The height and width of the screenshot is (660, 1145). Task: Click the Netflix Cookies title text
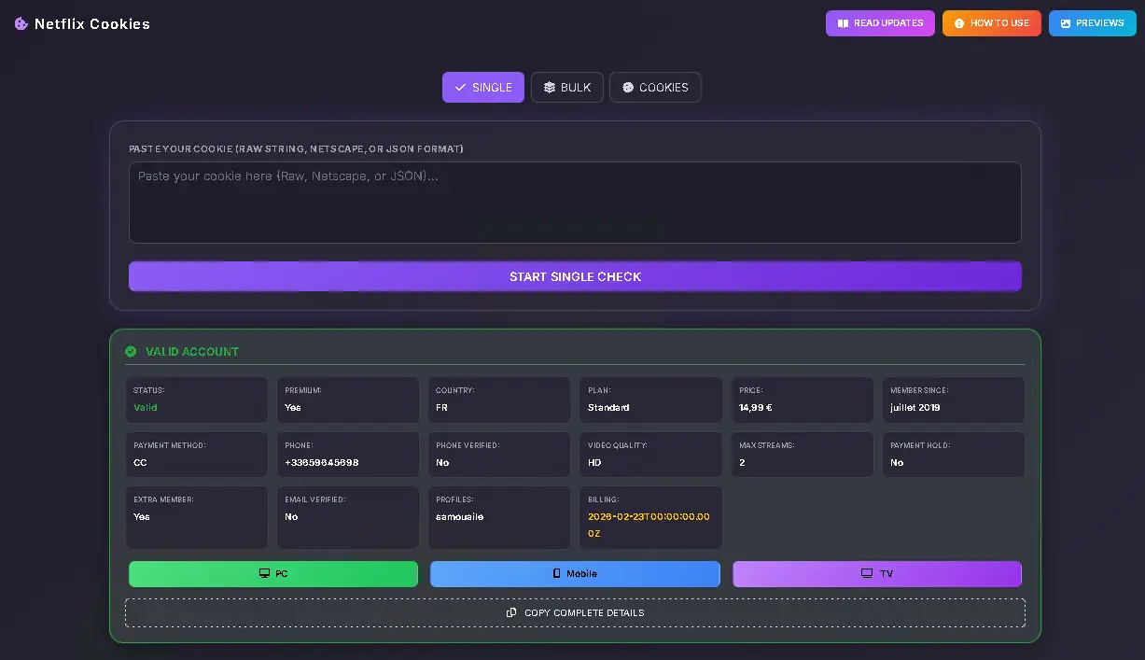pos(92,24)
